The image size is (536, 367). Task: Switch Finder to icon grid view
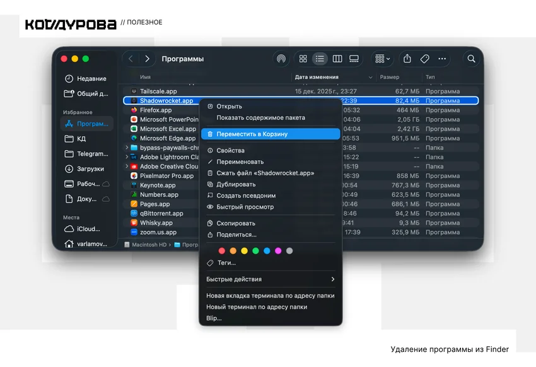point(303,59)
